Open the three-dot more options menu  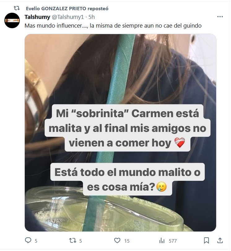click(x=220, y=17)
